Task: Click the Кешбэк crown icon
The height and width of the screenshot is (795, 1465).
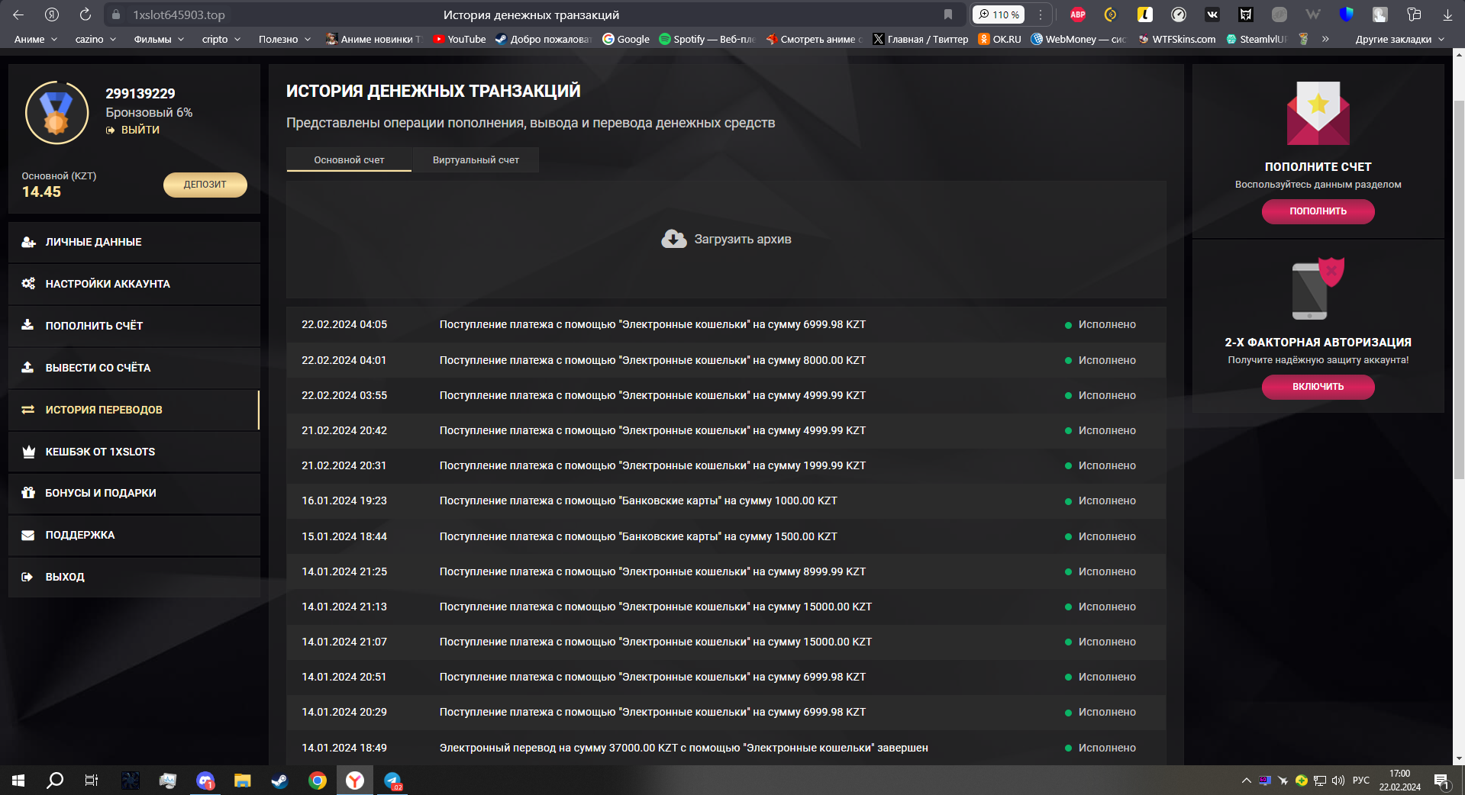Action: tap(28, 452)
